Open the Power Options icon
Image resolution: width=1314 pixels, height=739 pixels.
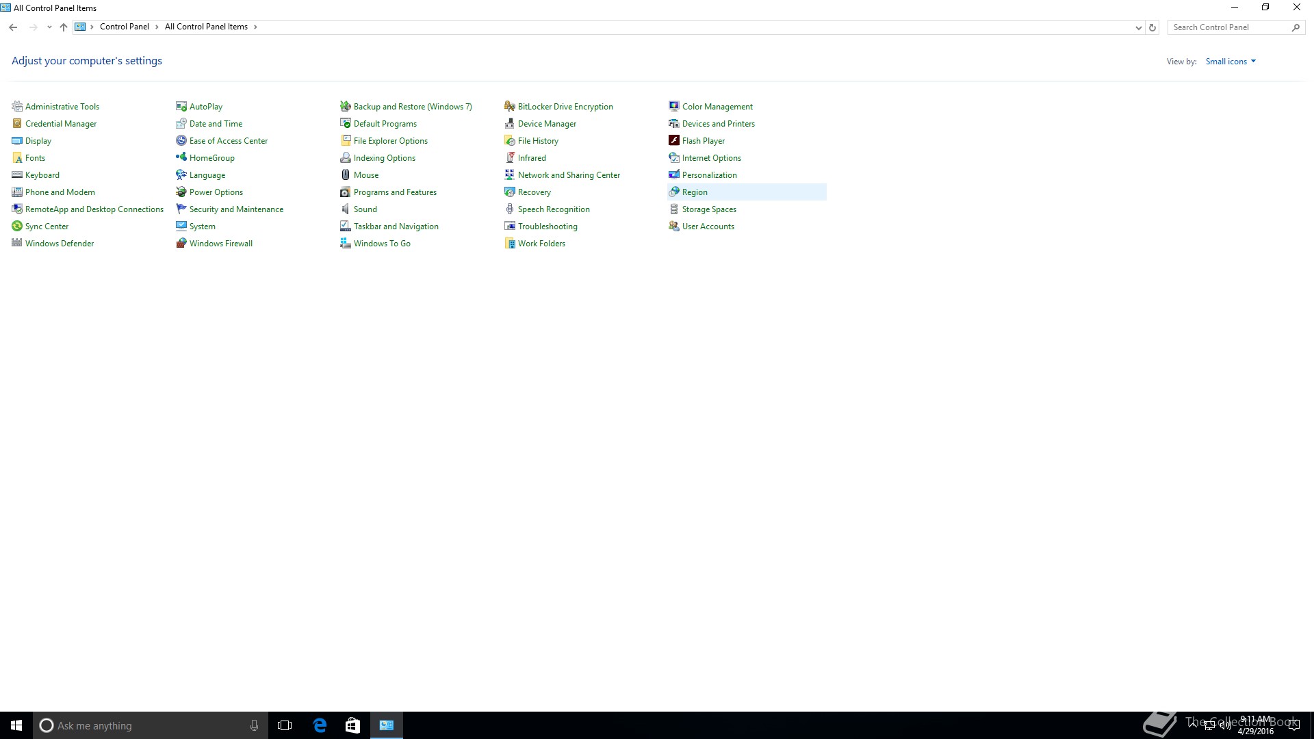(x=181, y=192)
